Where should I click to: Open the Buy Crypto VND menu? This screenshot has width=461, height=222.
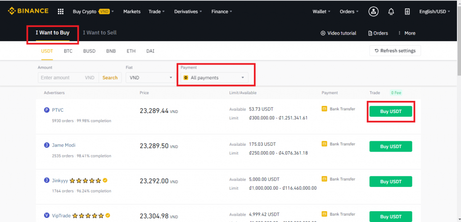click(93, 12)
